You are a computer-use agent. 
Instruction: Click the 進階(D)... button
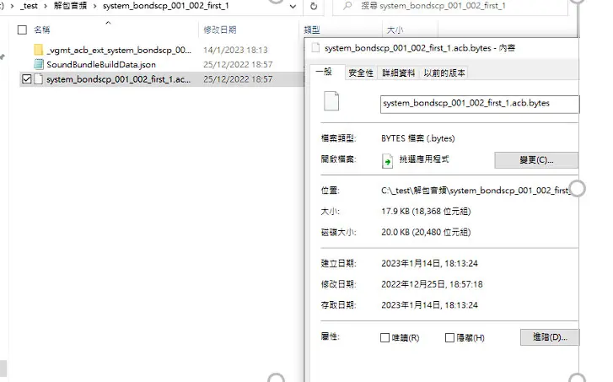[x=550, y=337]
